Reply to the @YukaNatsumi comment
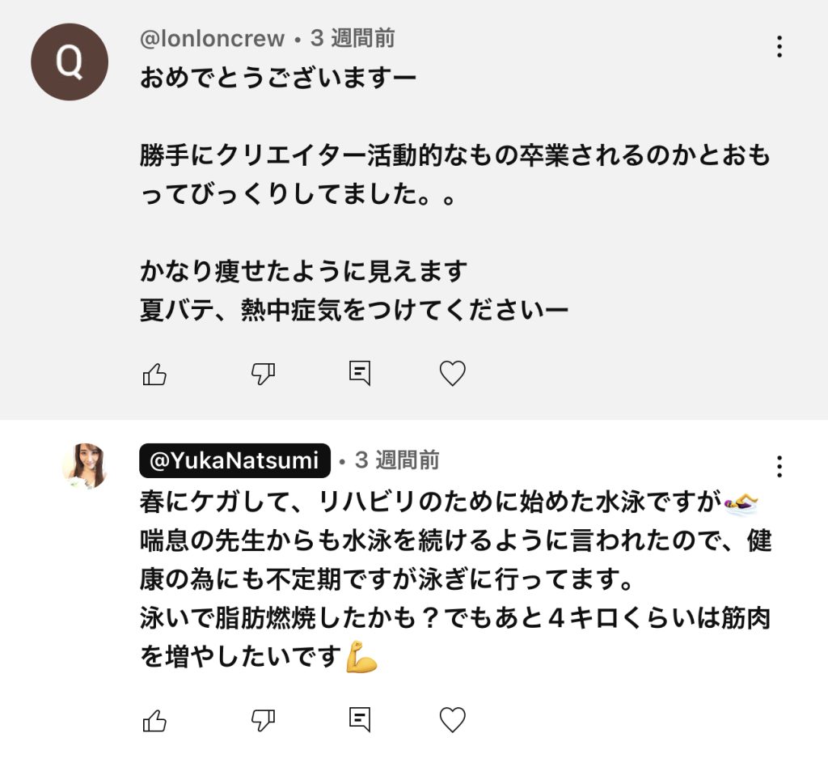This screenshot has width=828, height=784. (x=360, y=719)
